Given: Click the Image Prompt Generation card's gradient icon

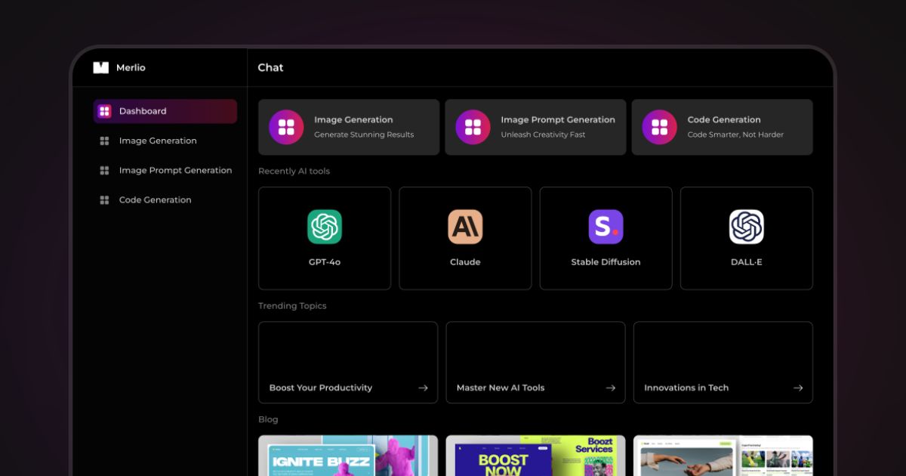Looking at the screenshot, I should 473,127.
